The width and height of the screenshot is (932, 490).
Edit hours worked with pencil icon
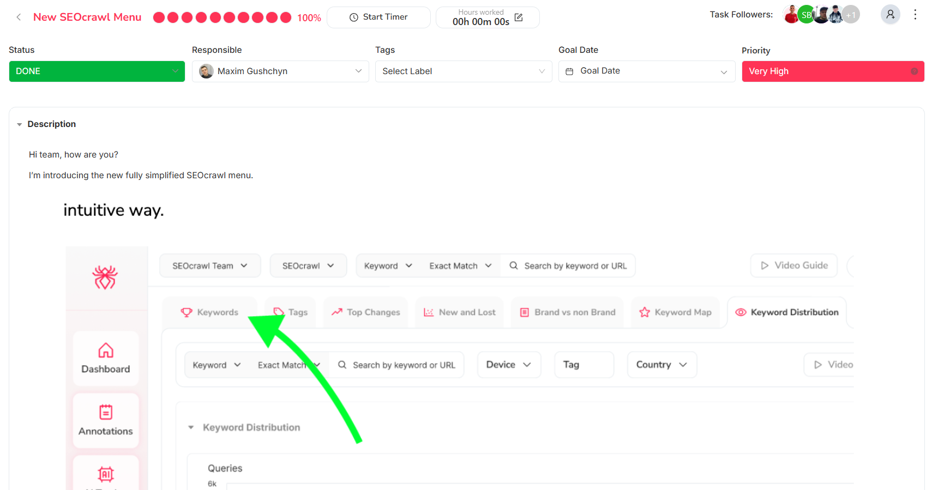click(519, 17)
